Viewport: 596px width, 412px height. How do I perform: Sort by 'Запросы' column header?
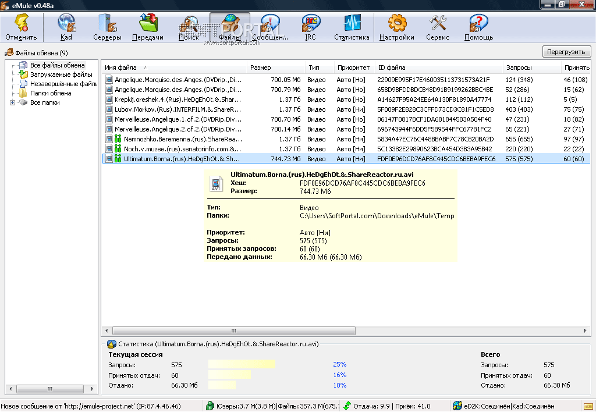[x=532, y=68]
